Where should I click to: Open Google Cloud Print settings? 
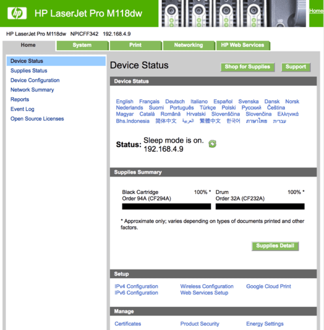pyautogui.click(x=269, y=286)
